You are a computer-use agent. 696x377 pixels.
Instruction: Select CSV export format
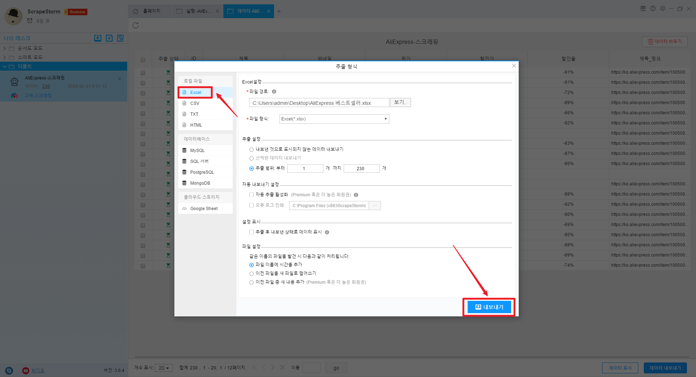[x=205, y=103]
